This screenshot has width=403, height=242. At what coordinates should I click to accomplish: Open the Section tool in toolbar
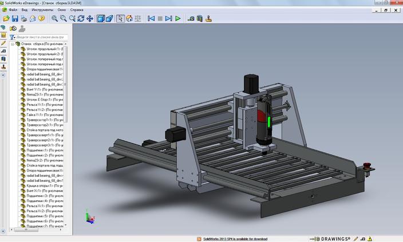click(x=200, y=18)
